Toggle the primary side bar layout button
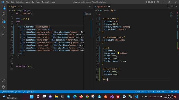The width and height of the screenshot is (179, 100). click(x=147, y=2)
